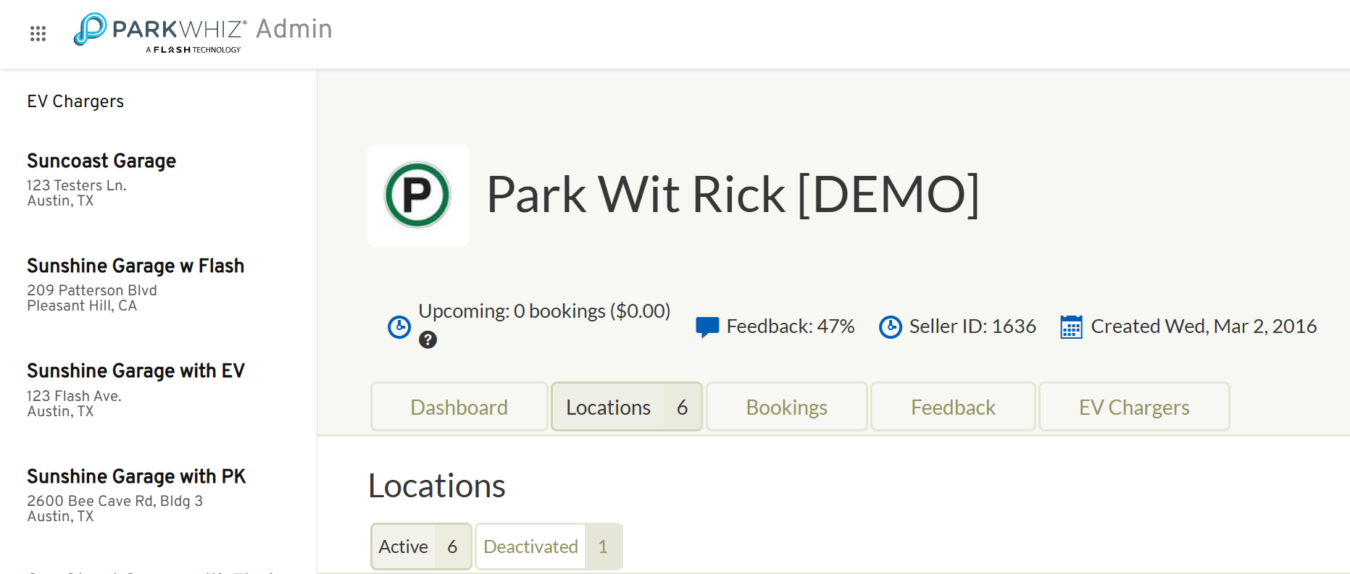This screenshot has height=574, width=1350.
Task: Open the help question mark icon
Action: tap(428, 339)
